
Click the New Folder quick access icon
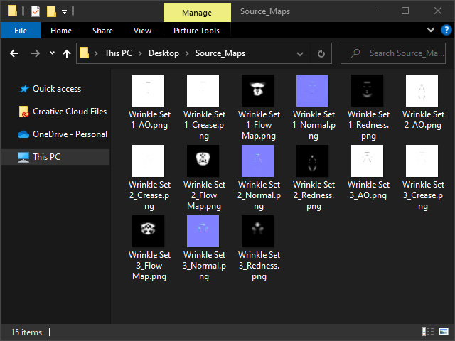[x=51, y=11]
